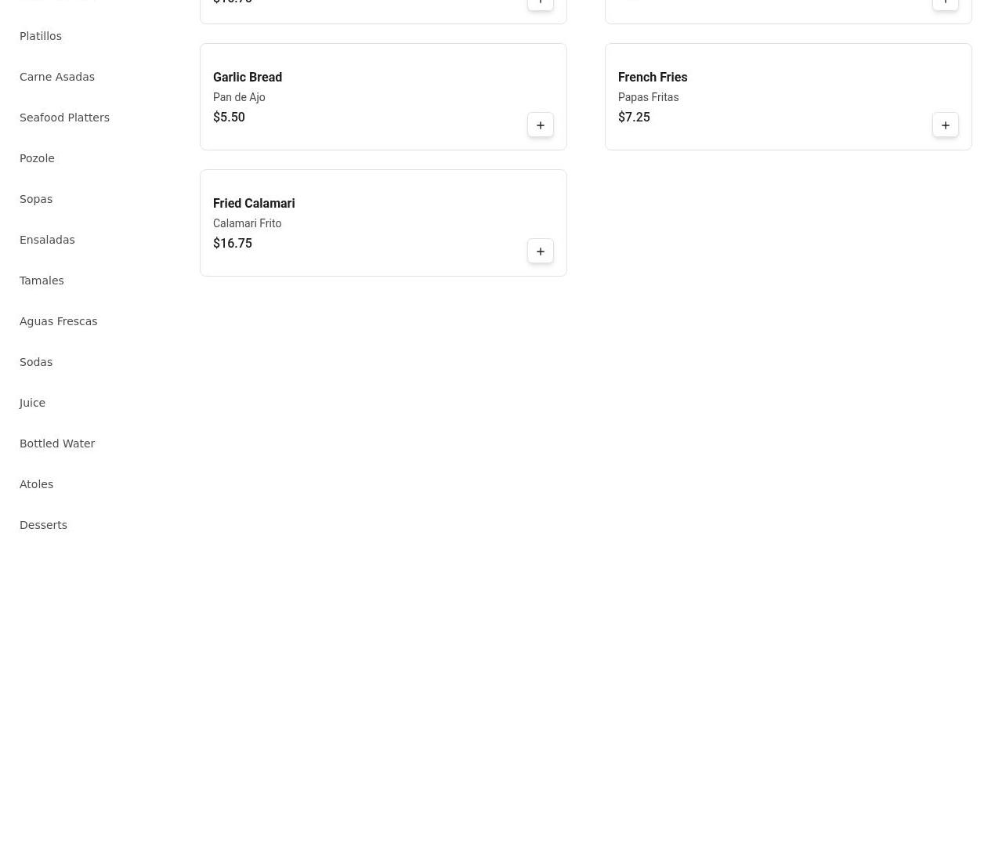This screenshot has width=995, height=858.
Task: Jump to the Pozole category
Action: tap(37, 158)
